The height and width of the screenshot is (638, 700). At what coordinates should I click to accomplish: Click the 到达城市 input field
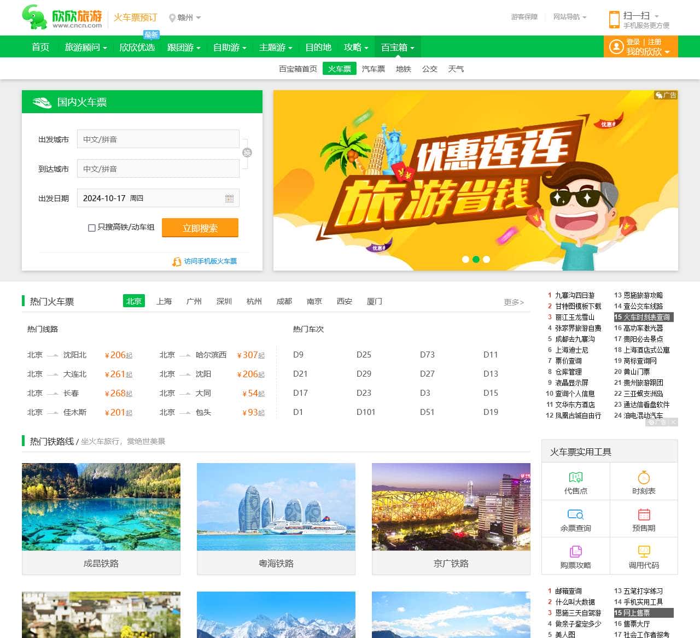tap(158, 169)
